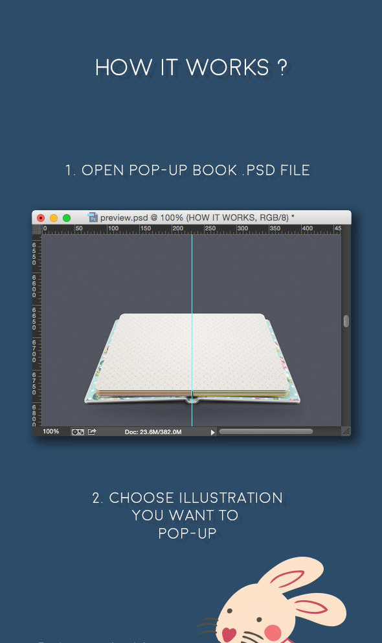Click the window resize grip corner
382x643 pixels.
pyautogui.click(x=346, y=431)
